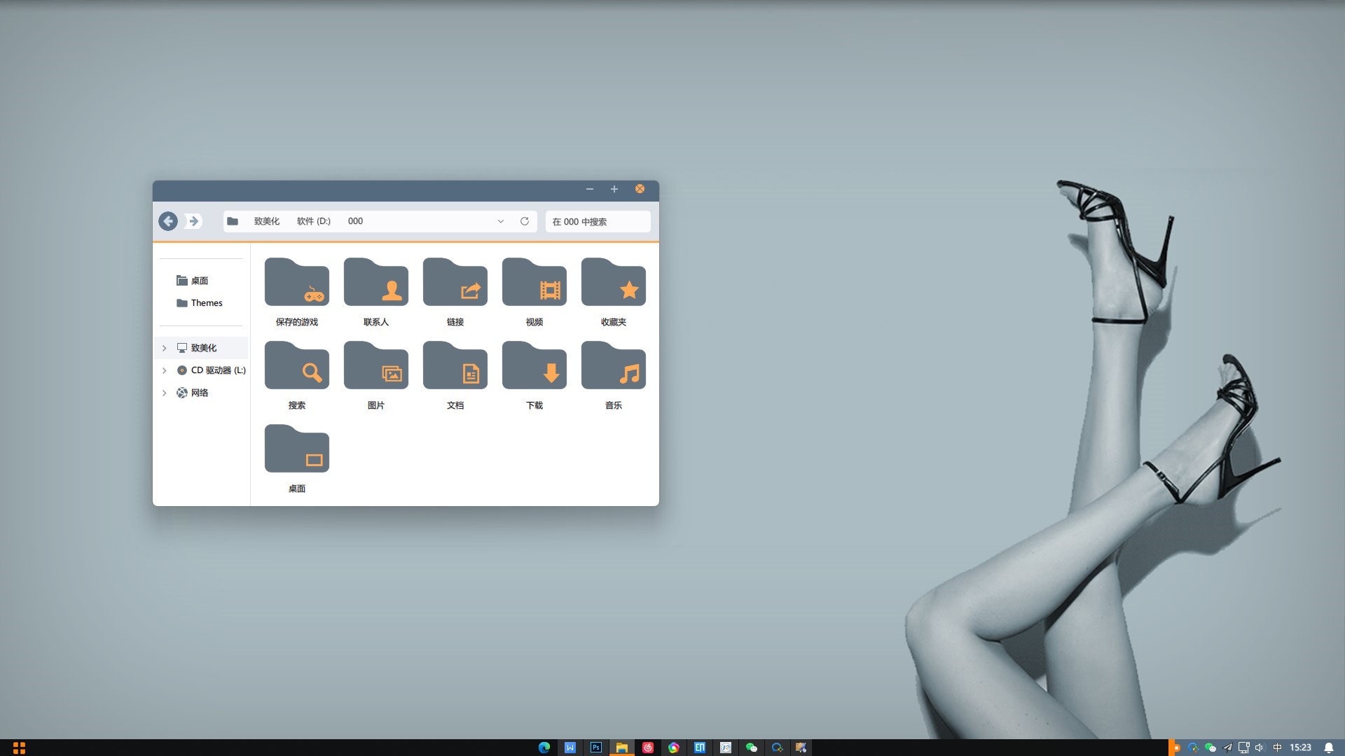
Task: Open the 音乐 music folder
Action: pos(613,366)
